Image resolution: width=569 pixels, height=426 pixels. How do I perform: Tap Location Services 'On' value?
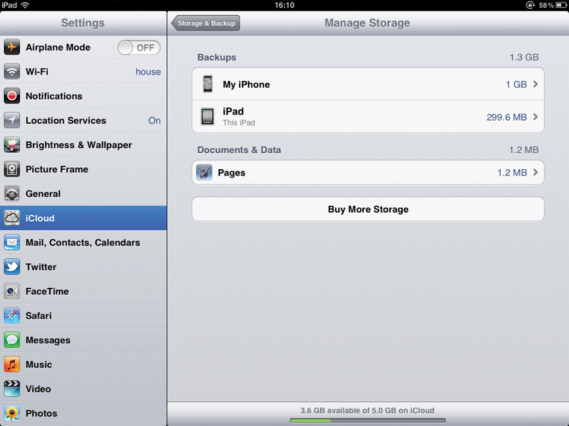click(x=154, y=121)
